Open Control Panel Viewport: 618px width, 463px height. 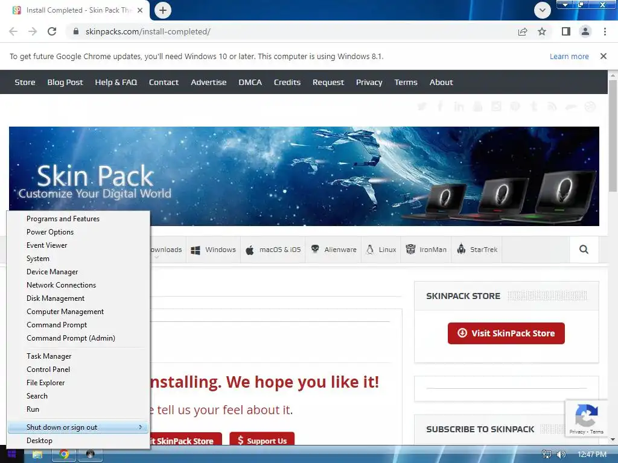point(48,370)
